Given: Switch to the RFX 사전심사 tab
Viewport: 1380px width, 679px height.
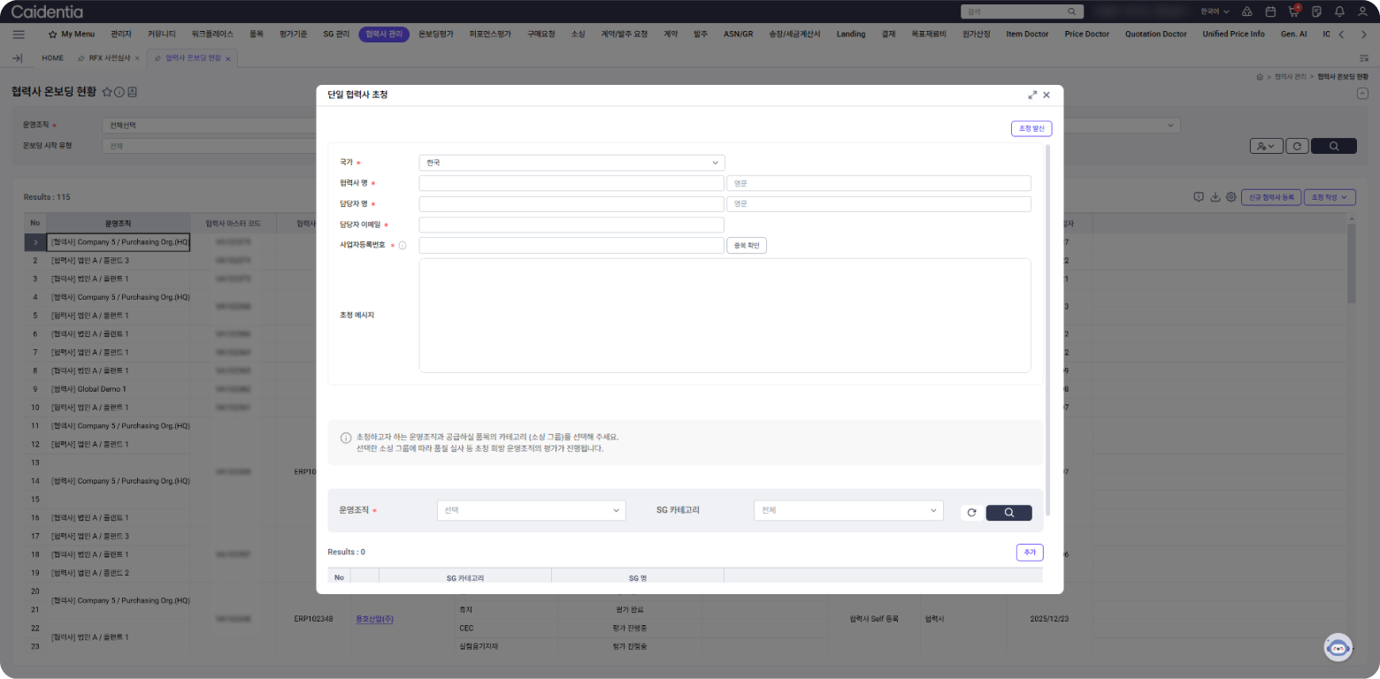Looking at the screenshot, I should coord(109,57).
